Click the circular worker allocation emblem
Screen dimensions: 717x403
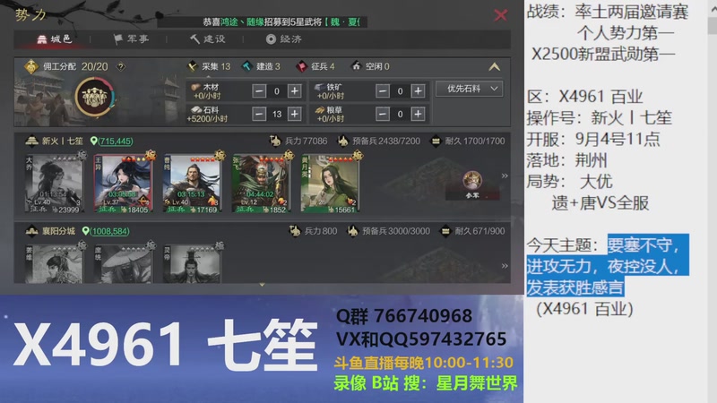point(95,97)
